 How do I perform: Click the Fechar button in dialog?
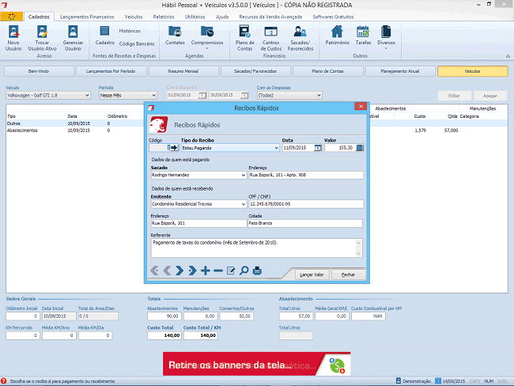click(348, 274)
